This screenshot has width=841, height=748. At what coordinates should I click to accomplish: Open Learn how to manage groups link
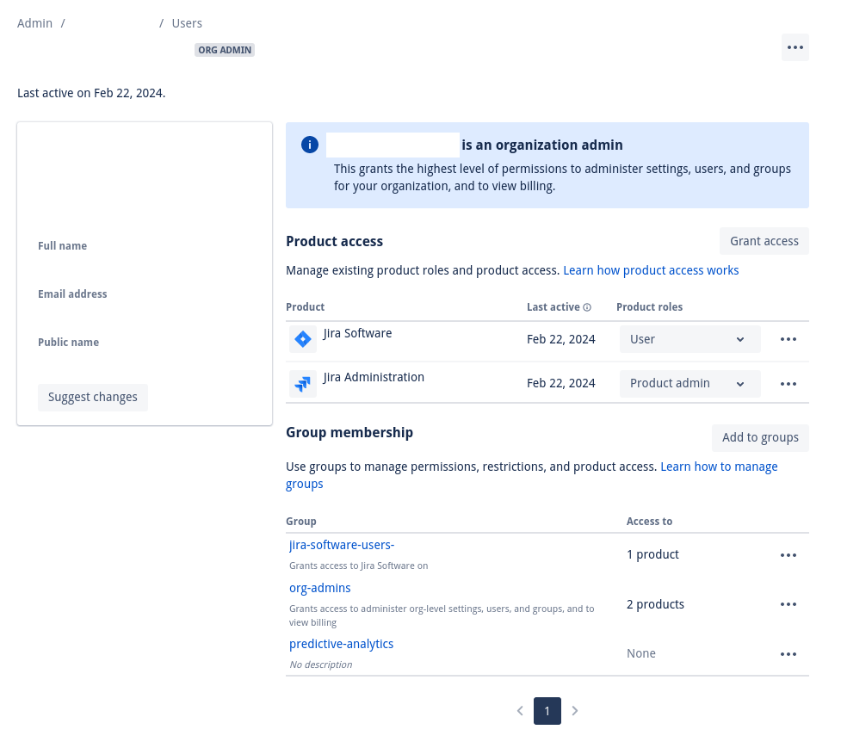click(719, 467)
